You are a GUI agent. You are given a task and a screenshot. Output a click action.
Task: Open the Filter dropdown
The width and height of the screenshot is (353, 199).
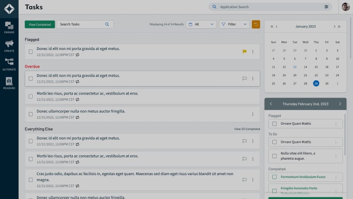click(x=234, y=24)
